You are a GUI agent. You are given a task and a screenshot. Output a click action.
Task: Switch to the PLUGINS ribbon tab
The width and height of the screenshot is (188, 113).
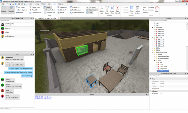pyautogui.click(x=60, y=4)
